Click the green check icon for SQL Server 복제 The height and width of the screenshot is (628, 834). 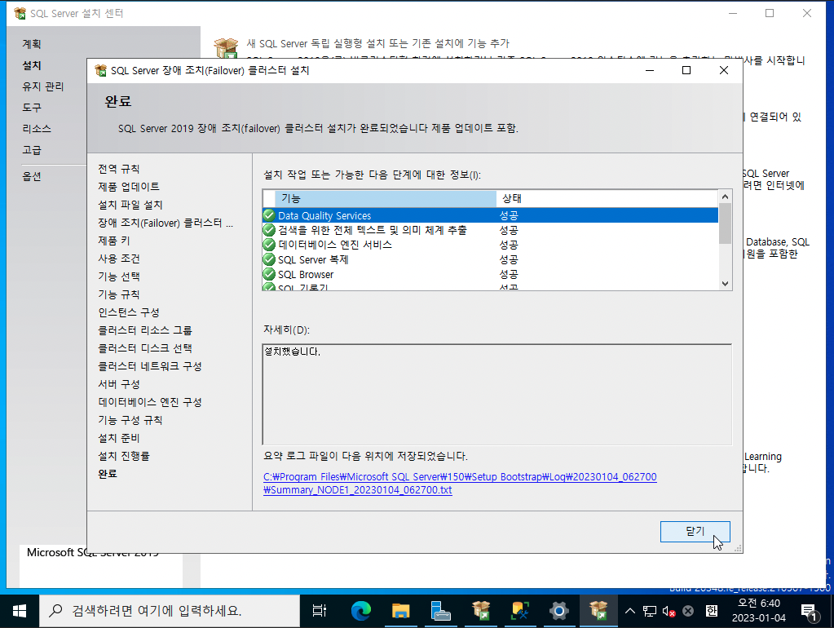click(x=269, y=259)
